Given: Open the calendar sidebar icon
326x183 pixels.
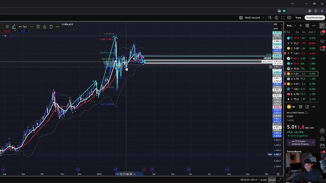Looking at the screenshot, I should click(322, 146).
